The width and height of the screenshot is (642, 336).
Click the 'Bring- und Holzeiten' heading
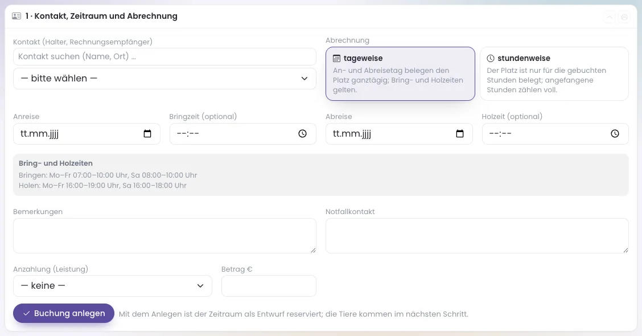click(x=56, y=163)
